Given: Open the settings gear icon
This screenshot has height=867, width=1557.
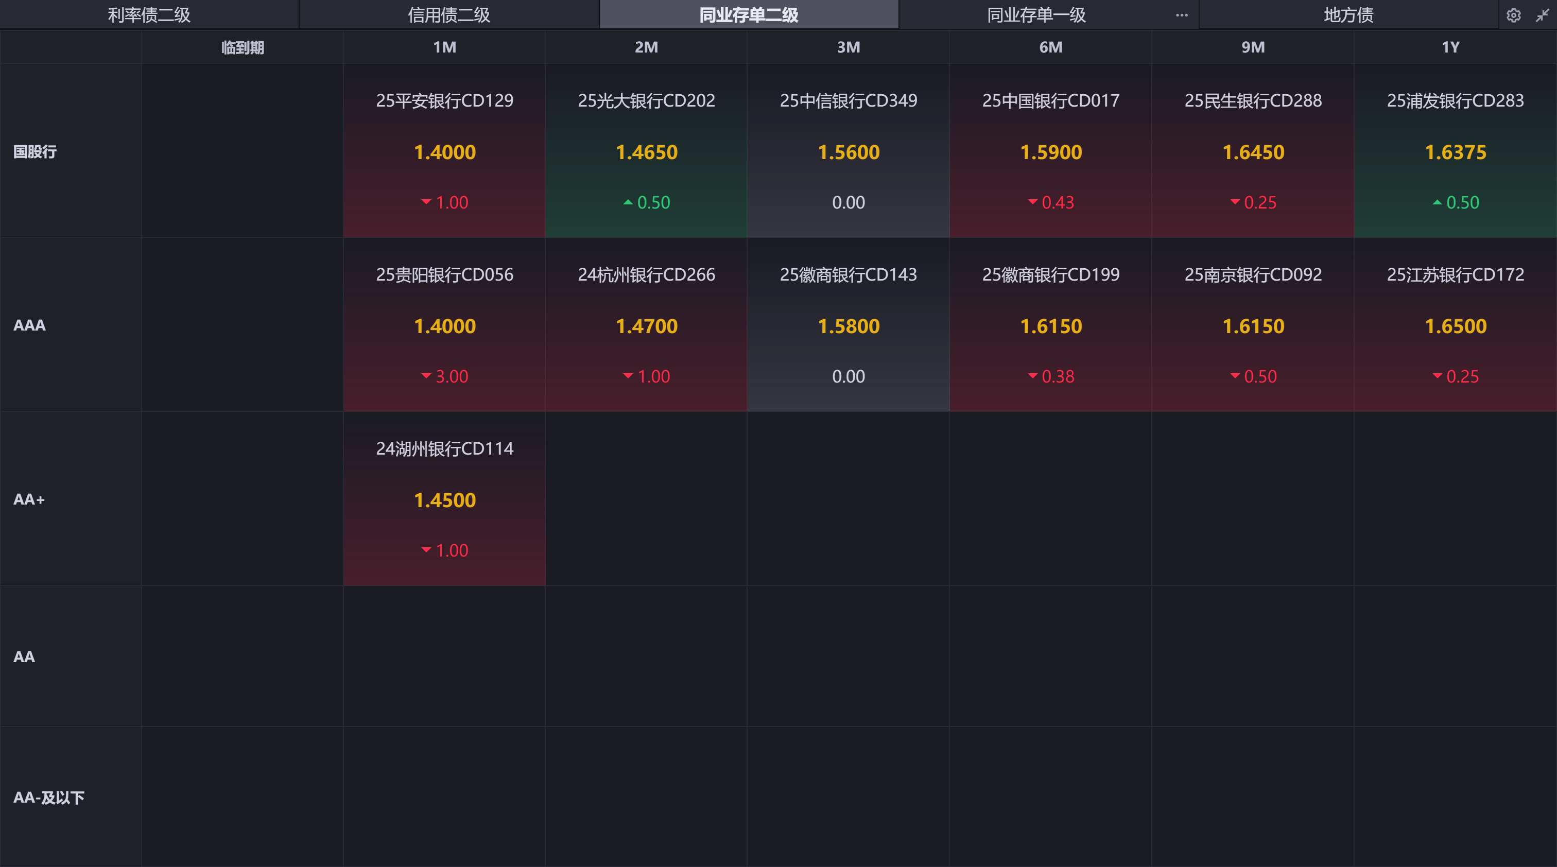Looking at the screenshot, I should click(x=1513, y=15).
